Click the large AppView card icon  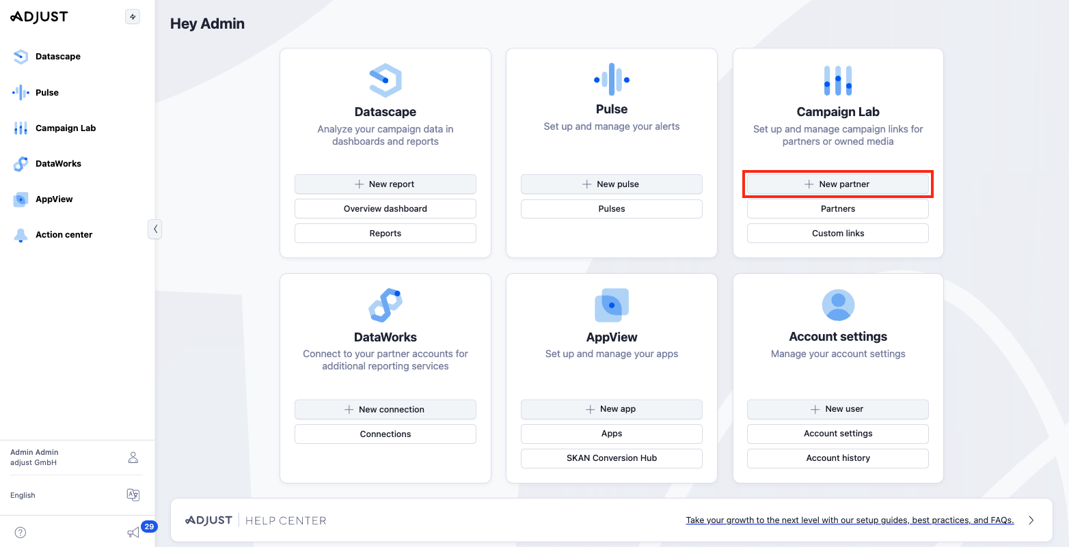pos(612,305)
